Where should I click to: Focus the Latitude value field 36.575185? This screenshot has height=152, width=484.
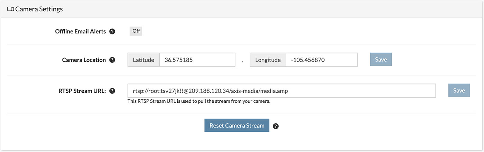tap(197, 60)
